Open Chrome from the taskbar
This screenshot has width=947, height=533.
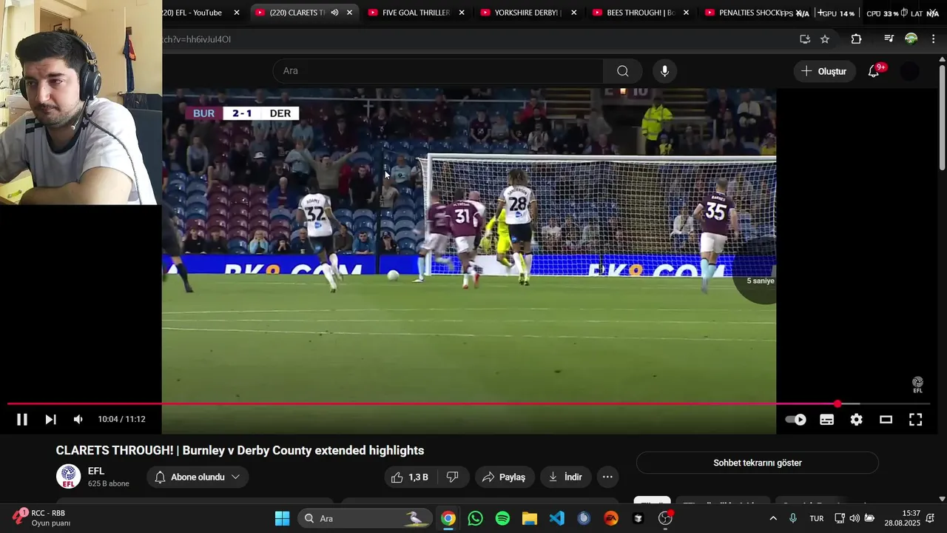point(448,518)
